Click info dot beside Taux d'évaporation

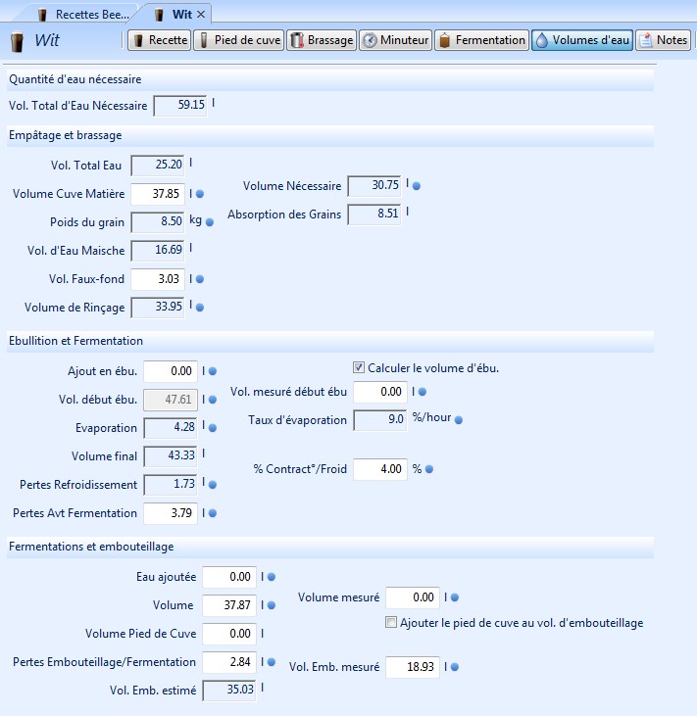(459, 420)
